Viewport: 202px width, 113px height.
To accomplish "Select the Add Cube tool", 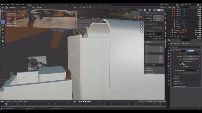I will coord(3,45).
